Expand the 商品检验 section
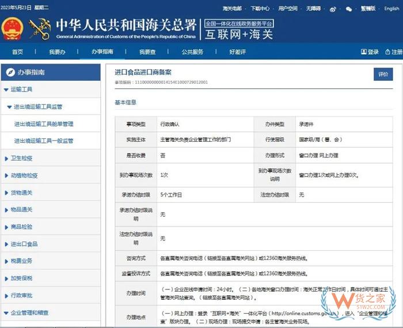 click(6, 227)
